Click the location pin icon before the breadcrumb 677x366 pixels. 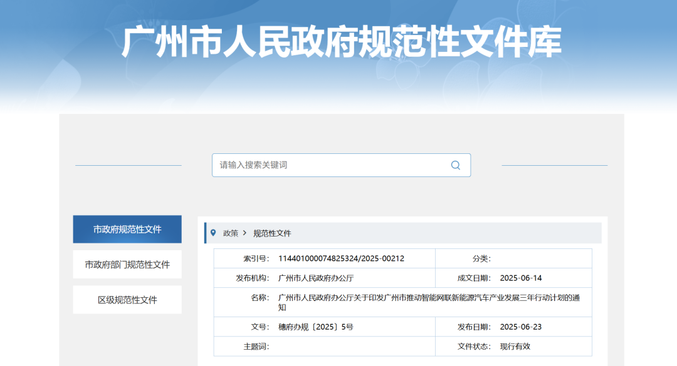click(213, 231)
